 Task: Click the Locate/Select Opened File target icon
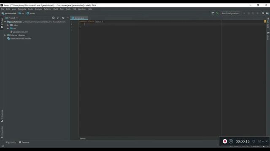coord(53,18)
